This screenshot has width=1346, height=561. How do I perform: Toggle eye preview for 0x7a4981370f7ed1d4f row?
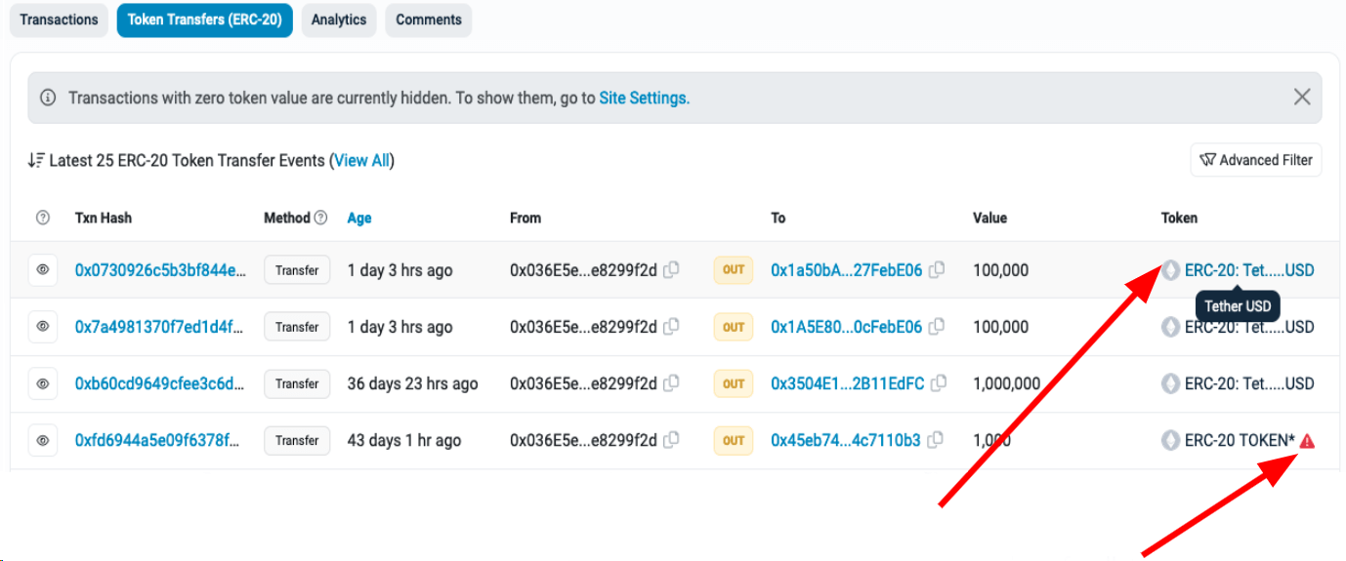(43, 327)
